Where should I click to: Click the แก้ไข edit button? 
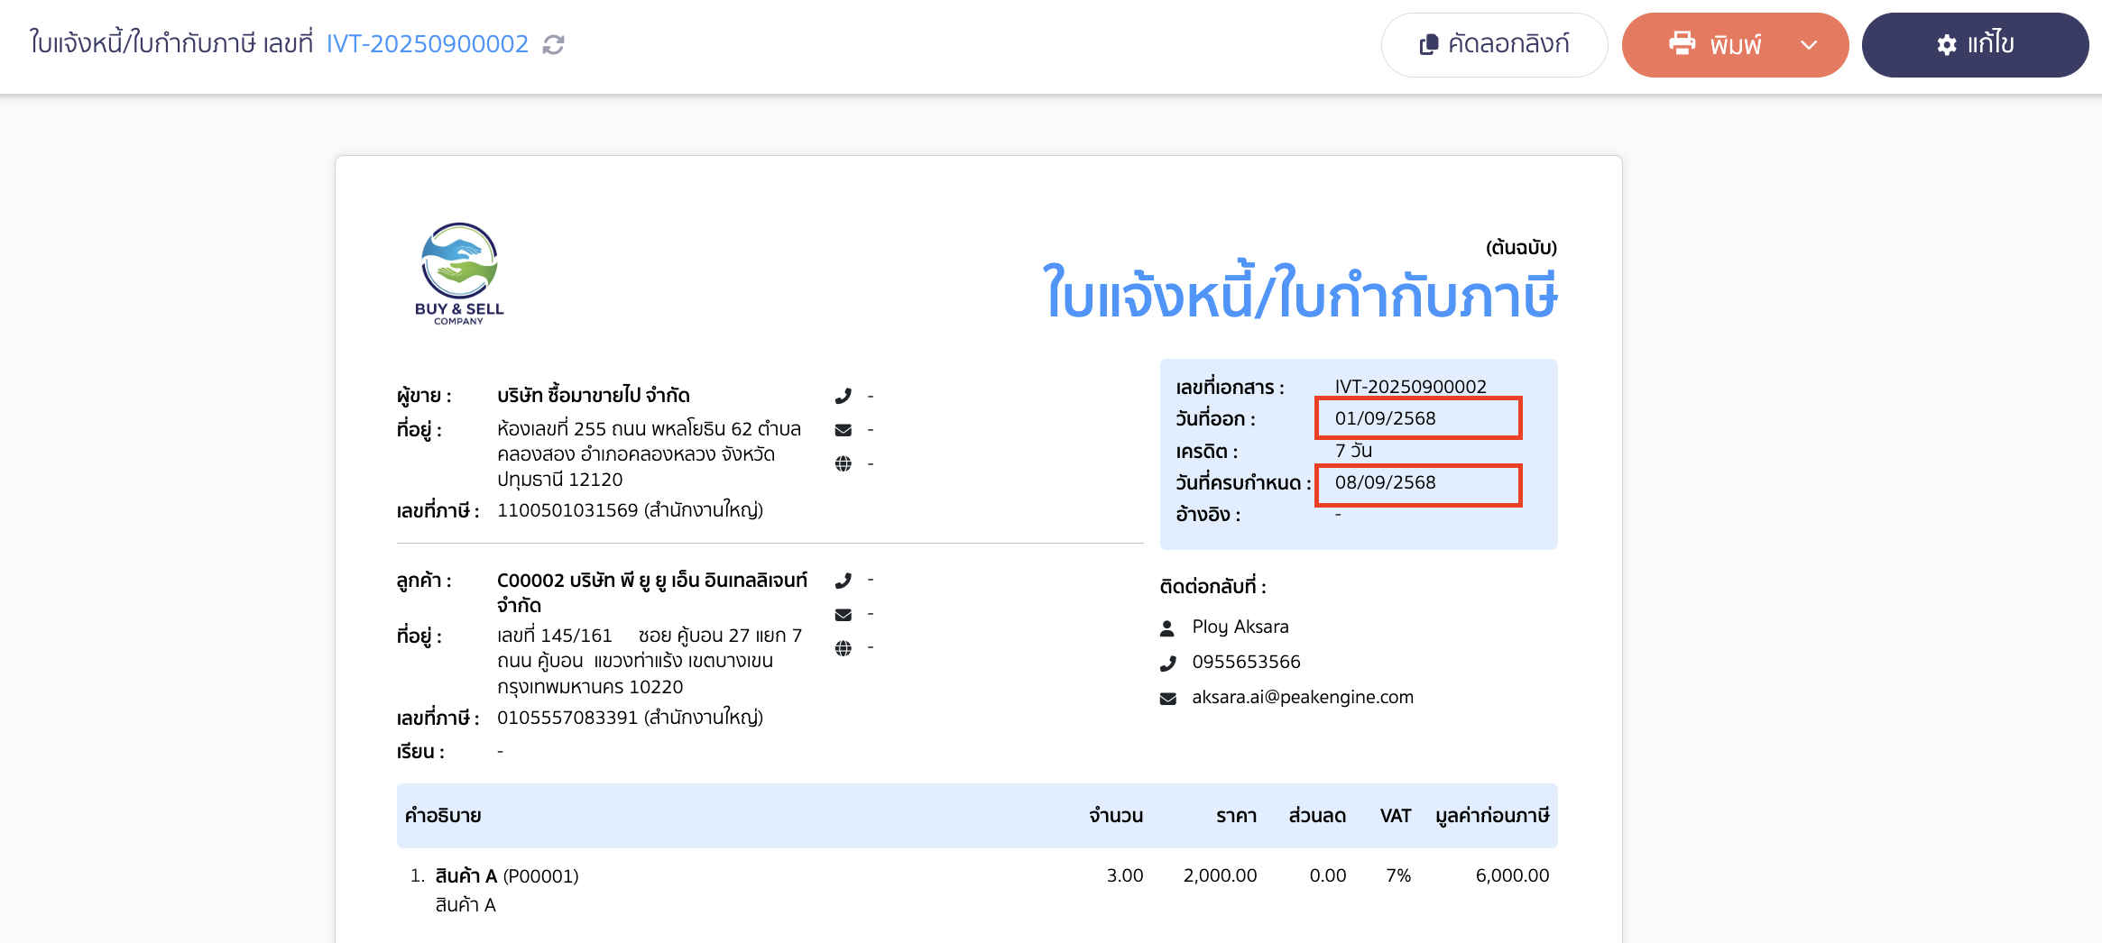coord(1975,44)
